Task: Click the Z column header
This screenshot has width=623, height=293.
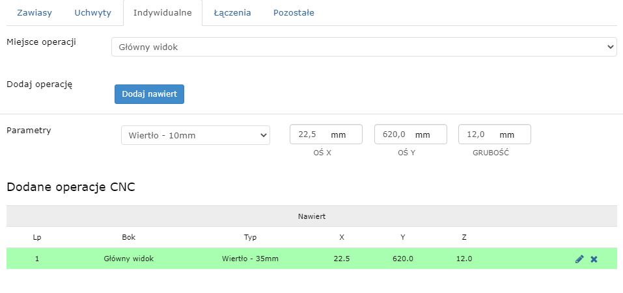Action: click(464, 237)
